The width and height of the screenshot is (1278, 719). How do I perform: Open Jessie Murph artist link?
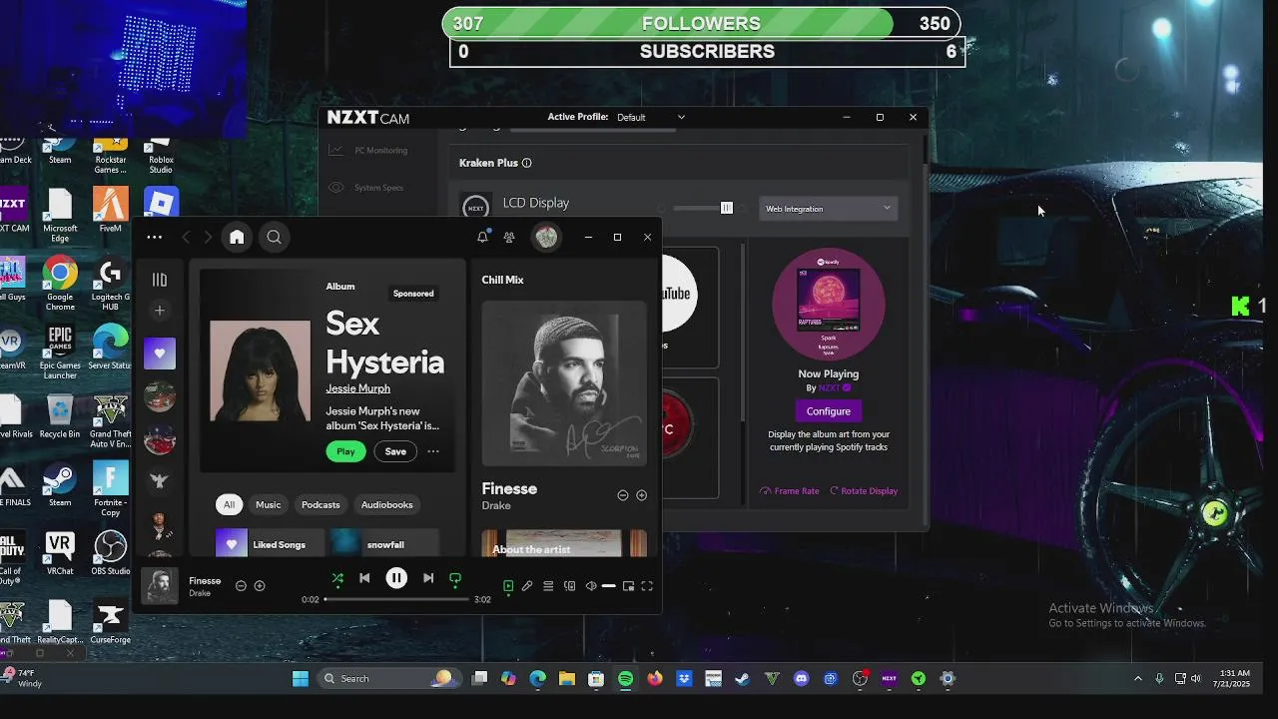pos(357,388)
